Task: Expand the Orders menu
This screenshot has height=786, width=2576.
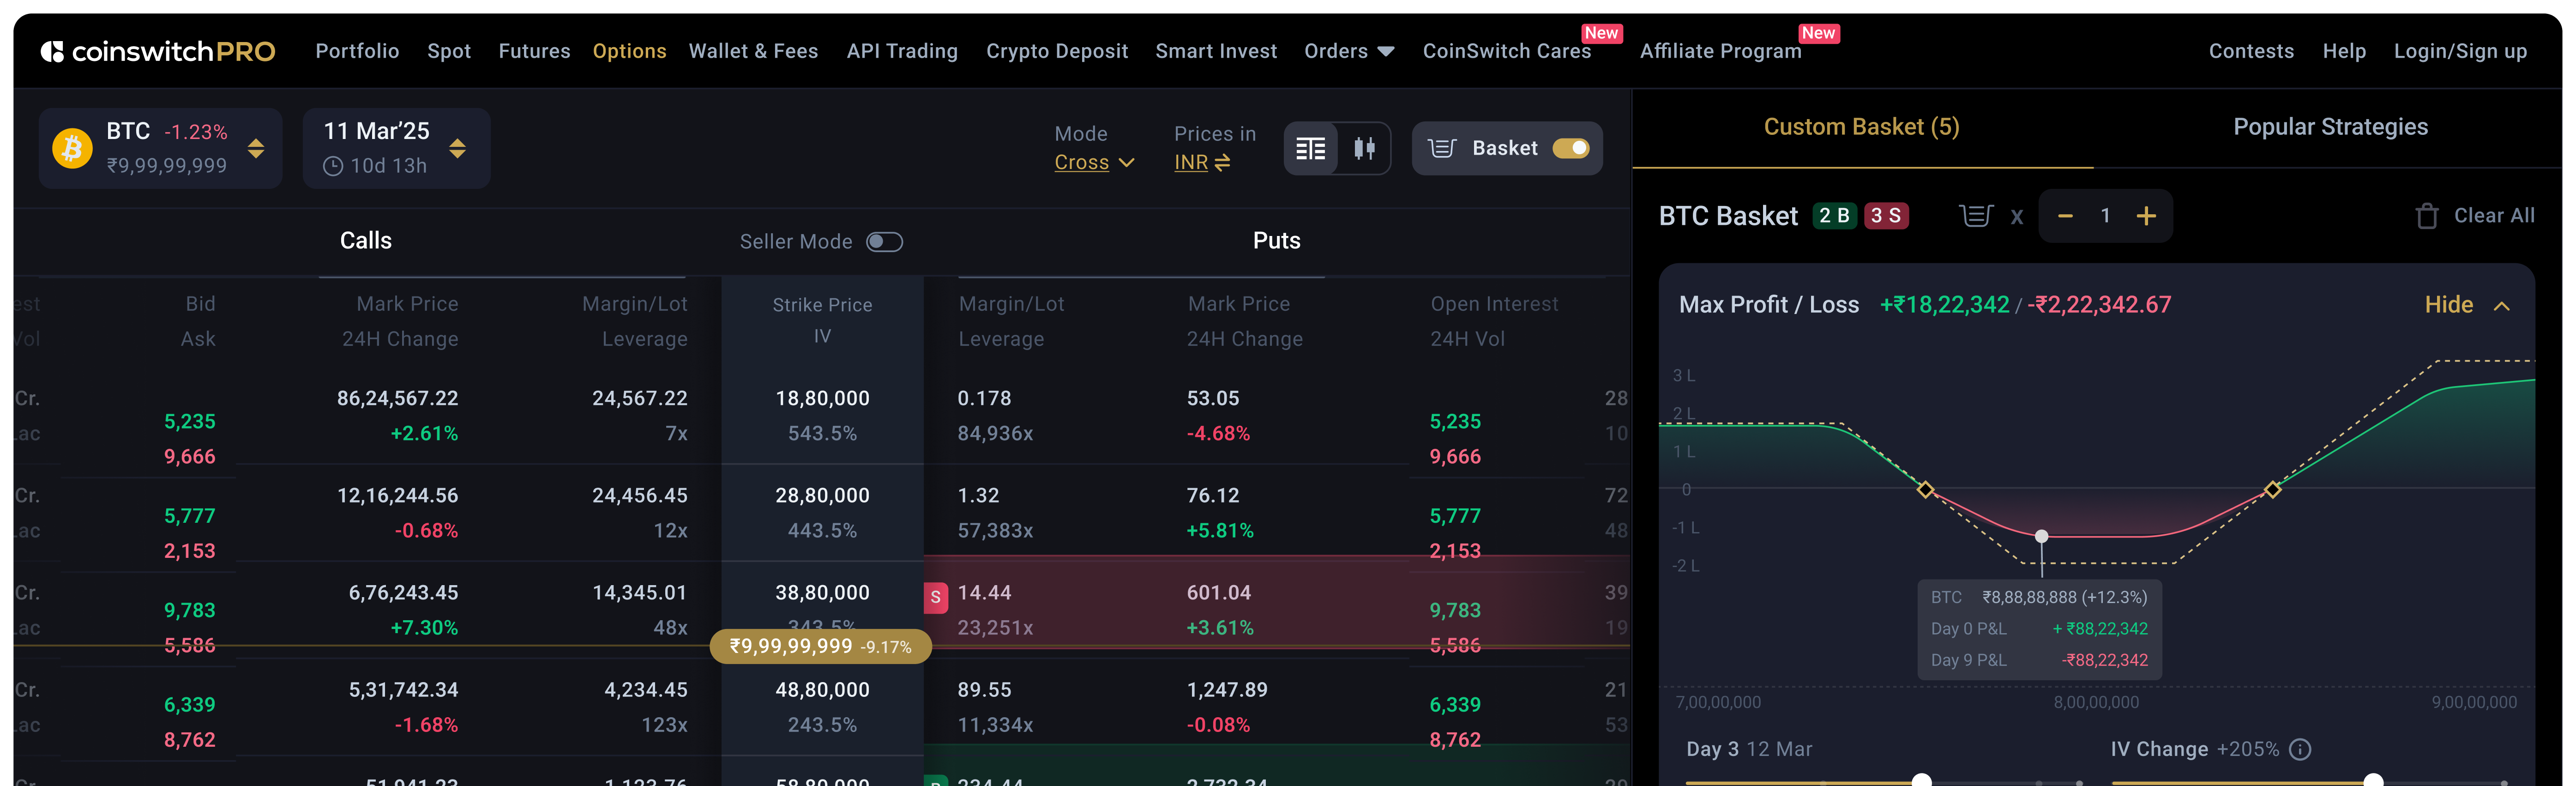Action: (x=1348, y=51)
